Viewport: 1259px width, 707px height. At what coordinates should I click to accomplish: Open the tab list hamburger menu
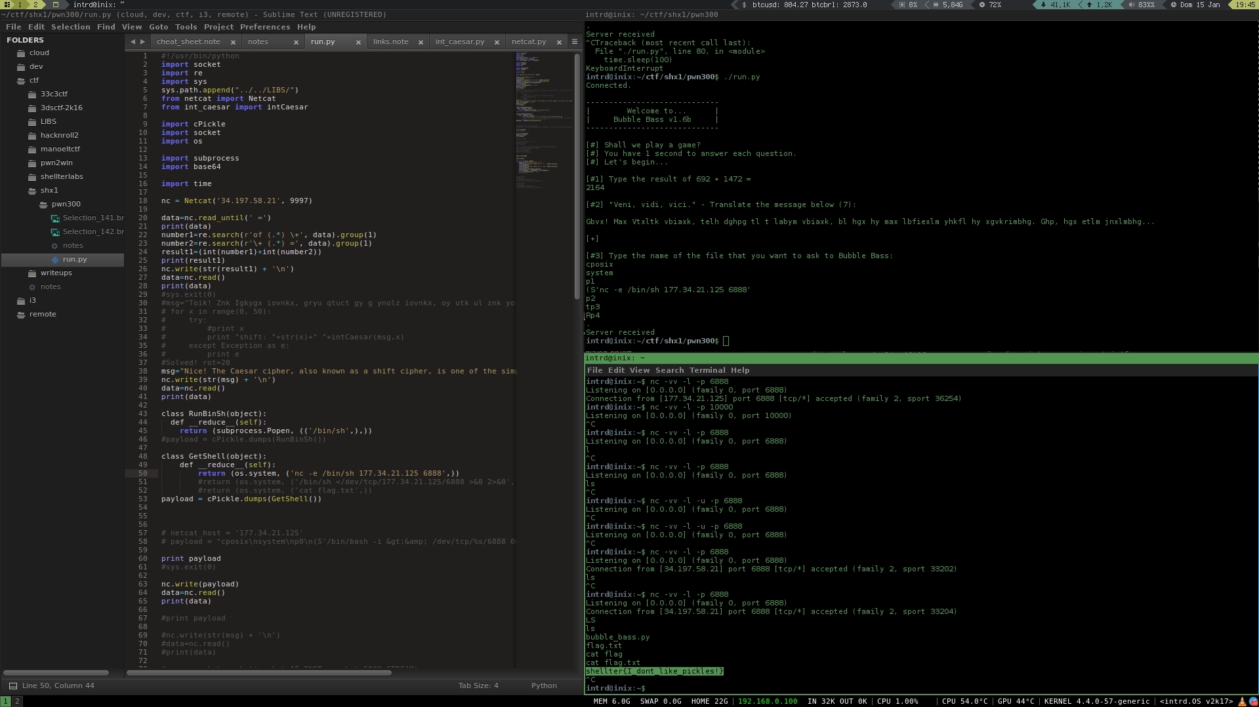(x=575, y=41)
